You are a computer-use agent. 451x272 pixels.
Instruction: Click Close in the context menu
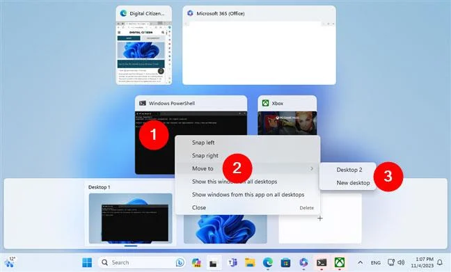199,207
